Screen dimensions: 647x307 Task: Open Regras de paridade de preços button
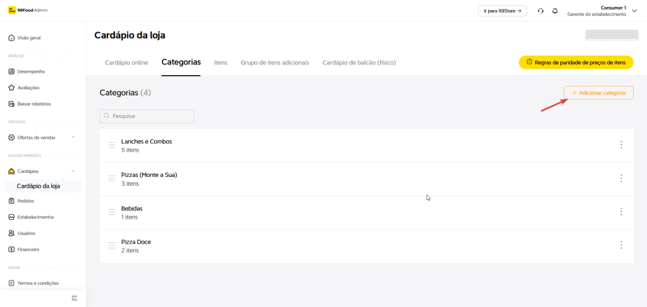click(x=576, y=63)
